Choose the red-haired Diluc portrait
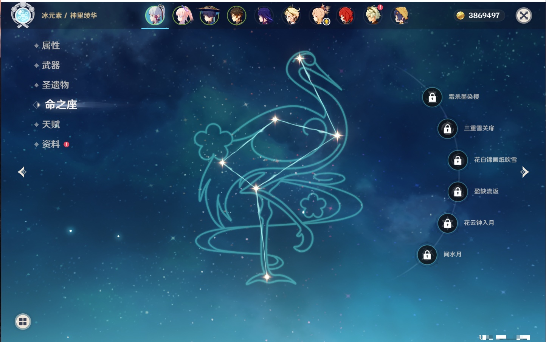This screenshot has width=546, height=342. pos(346,15)
